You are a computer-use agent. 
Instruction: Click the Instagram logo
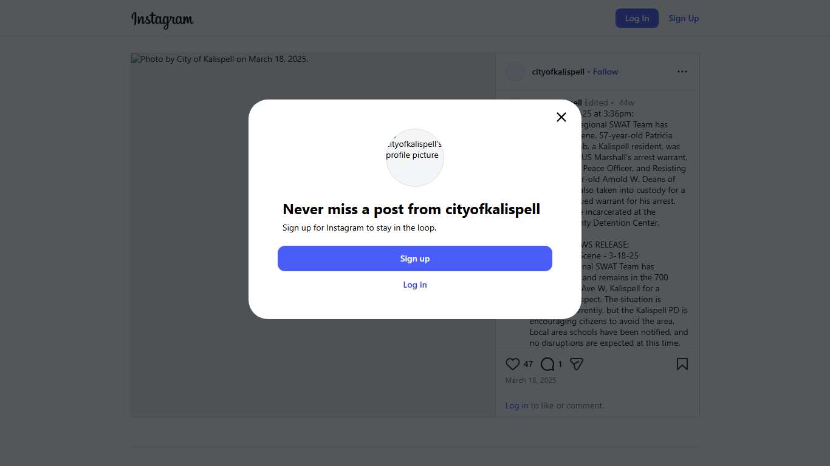point(162,19)
